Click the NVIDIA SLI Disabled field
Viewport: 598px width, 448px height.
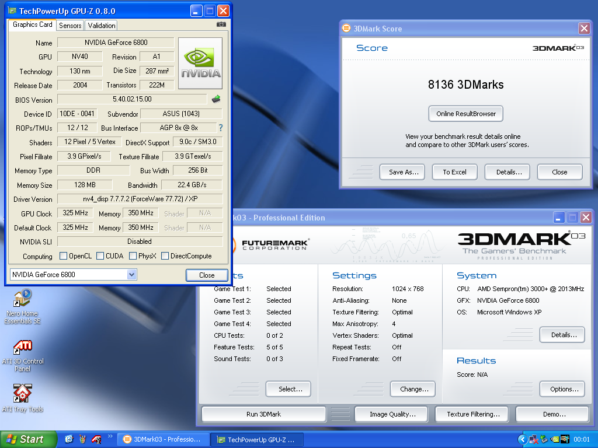point(140,242)
